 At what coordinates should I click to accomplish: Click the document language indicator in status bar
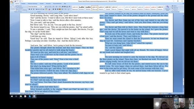pyautogui.click(x=40, y=94)
